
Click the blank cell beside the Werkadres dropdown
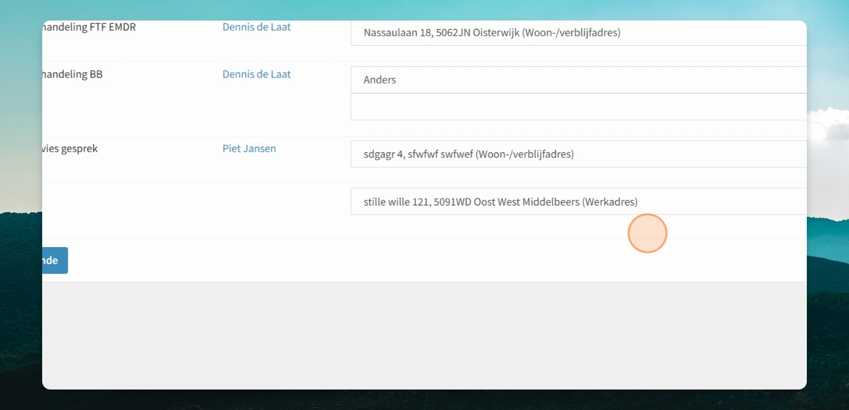(194, 211)
